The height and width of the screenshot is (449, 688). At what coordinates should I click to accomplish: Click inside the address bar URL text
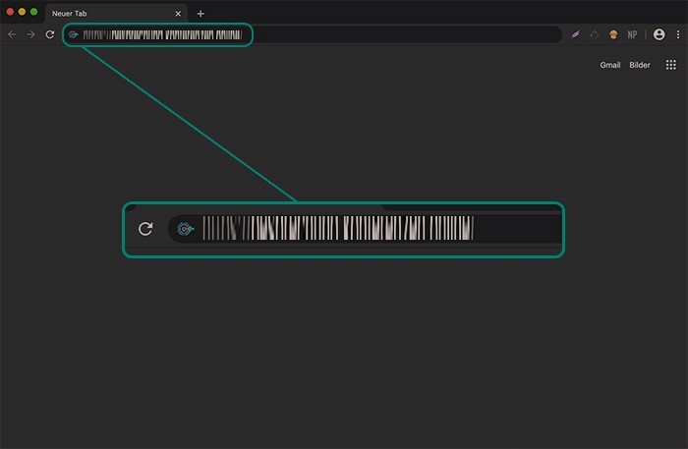[x=162, y=34]
